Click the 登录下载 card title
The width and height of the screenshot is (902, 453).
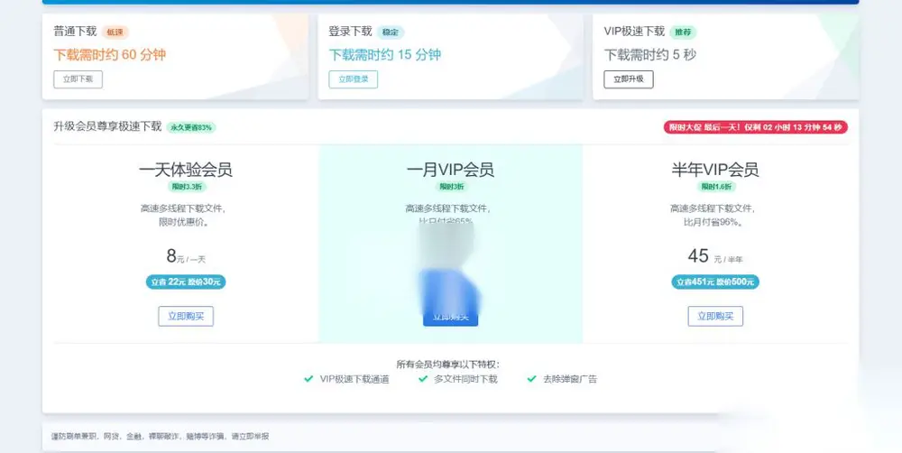(350, 32)
